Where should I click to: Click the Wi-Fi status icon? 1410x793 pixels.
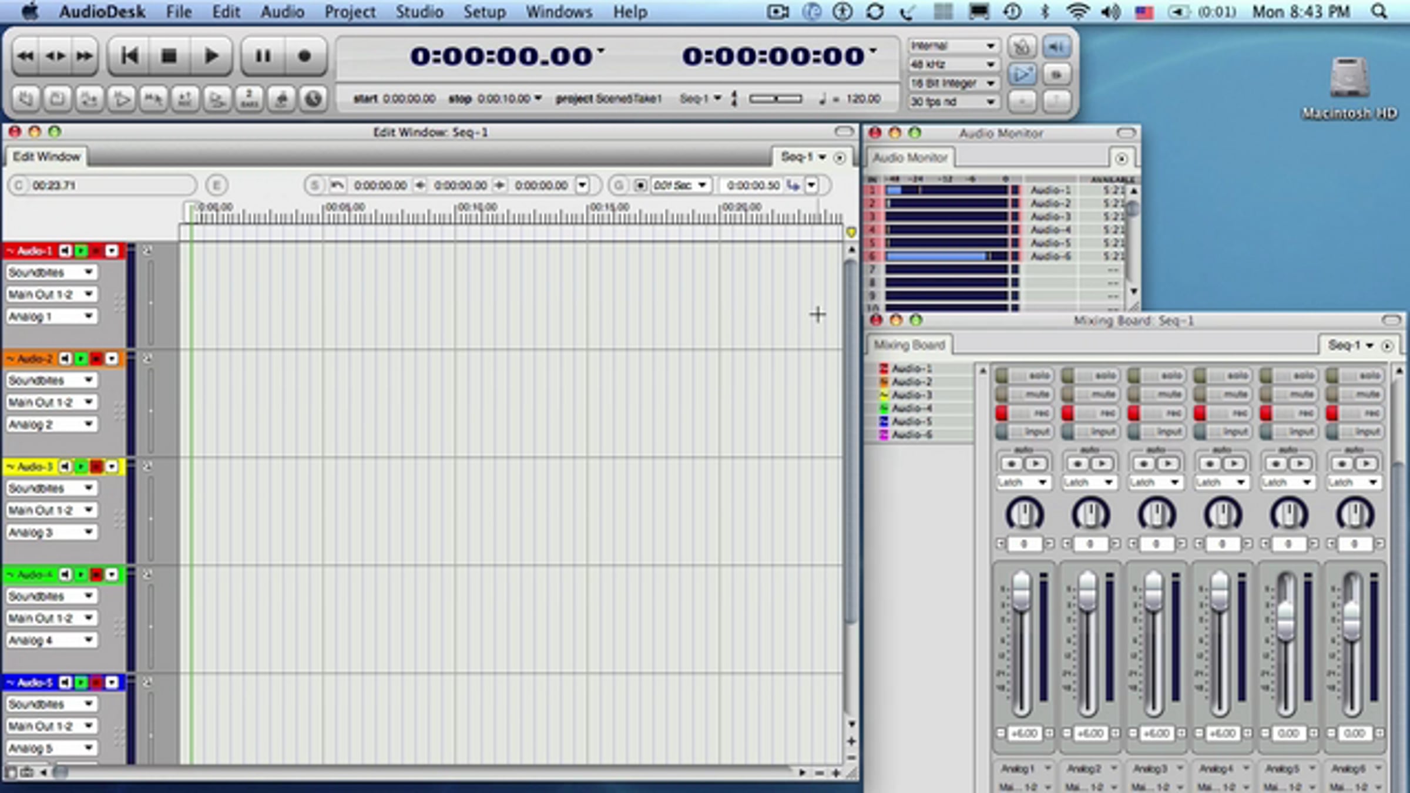[1079, 12]
